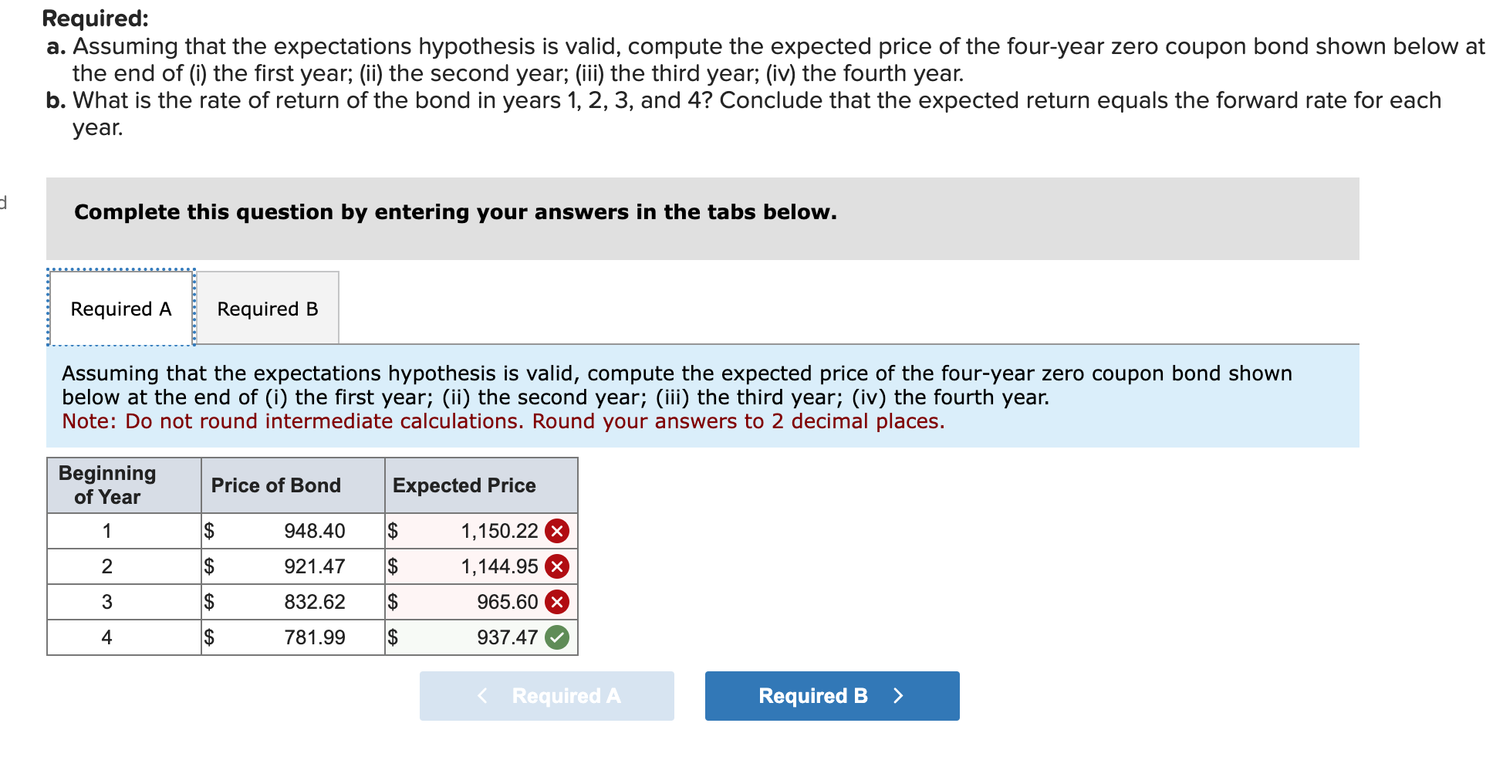Click the red X icon beside 965.60
1503x767 pixels.
click(557, 602)
